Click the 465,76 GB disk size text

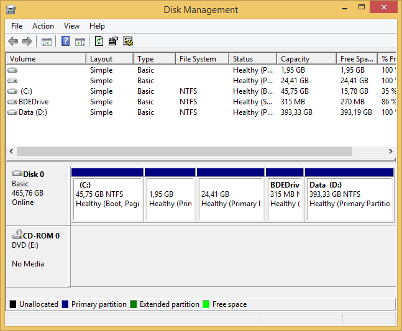coord(28,193)
